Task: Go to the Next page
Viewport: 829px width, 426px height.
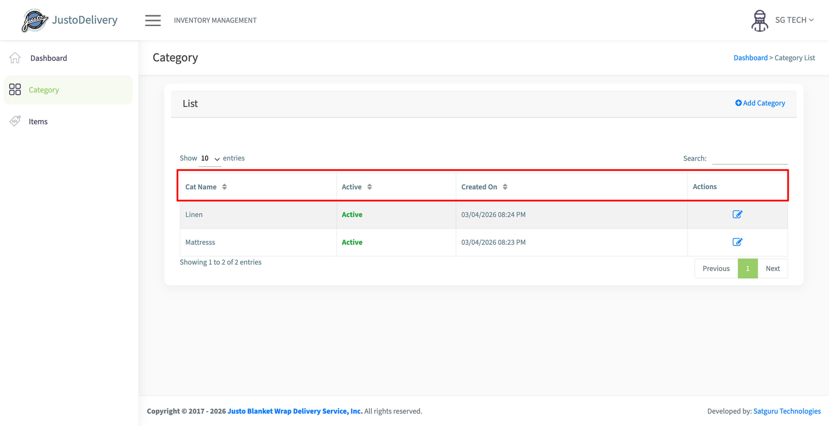Action: point(772,268)
